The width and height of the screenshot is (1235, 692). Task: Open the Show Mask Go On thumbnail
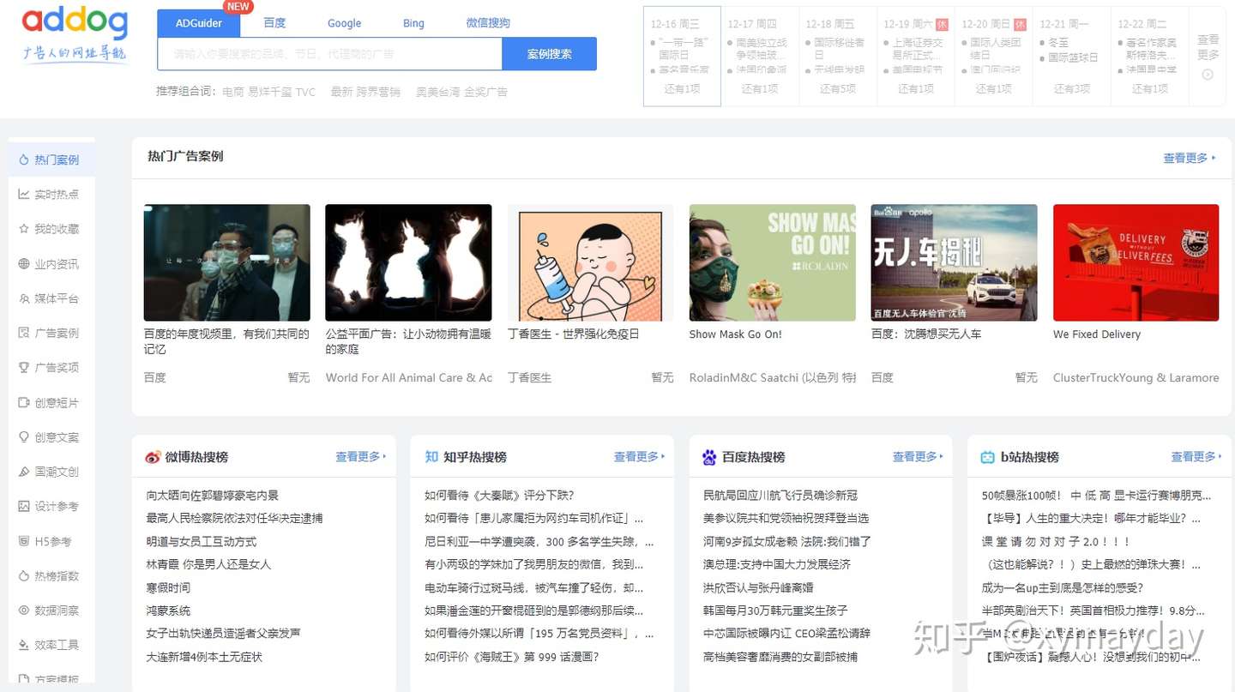[773, 262]
